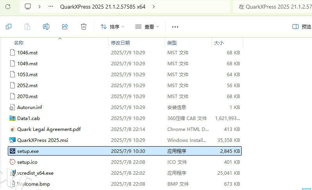Viewport: 312px width, 190px height.
Task: Sort by the 修改日期 column header
Action: (x=120, y=43)
